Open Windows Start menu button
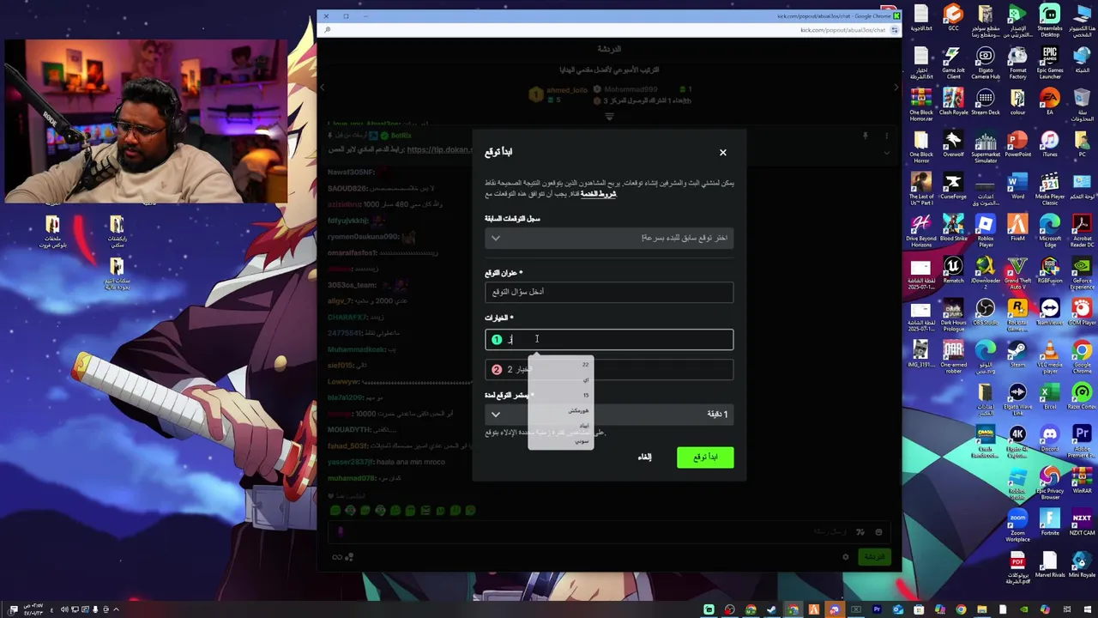Screen dimensions: 1098x618 click(1088, 609)
